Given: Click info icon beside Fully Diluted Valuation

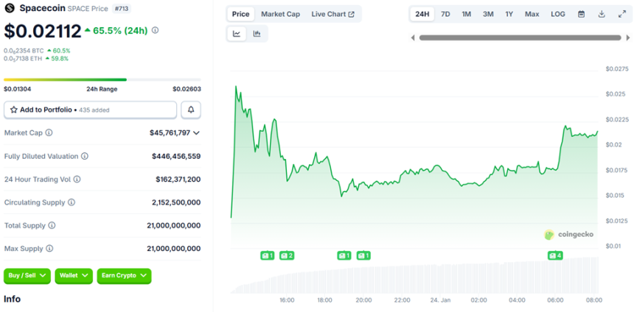Looking at the screenshot, I should tap(85, 156).
